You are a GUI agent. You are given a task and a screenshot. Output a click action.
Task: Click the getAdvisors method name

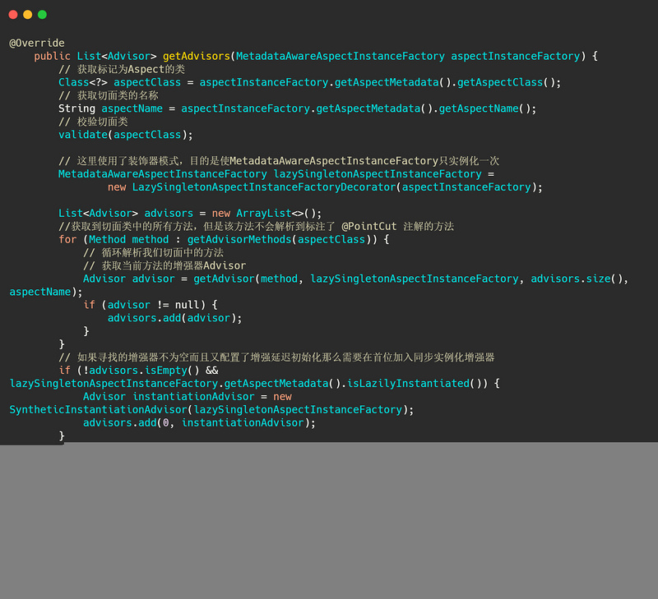coord(197,56)
